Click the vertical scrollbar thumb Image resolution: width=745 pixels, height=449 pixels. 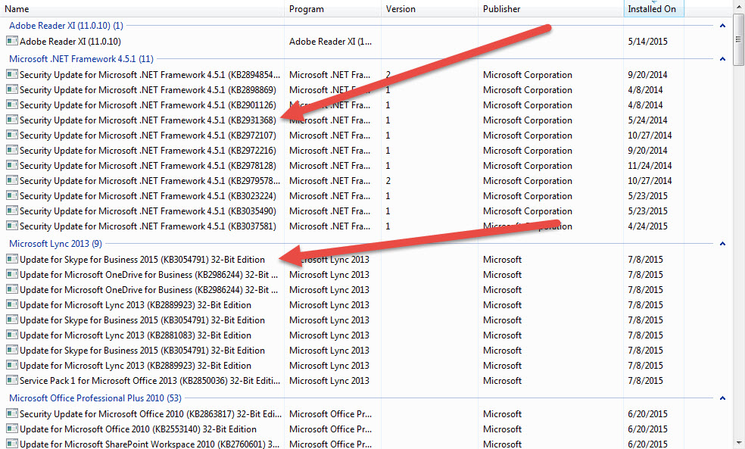739,39
